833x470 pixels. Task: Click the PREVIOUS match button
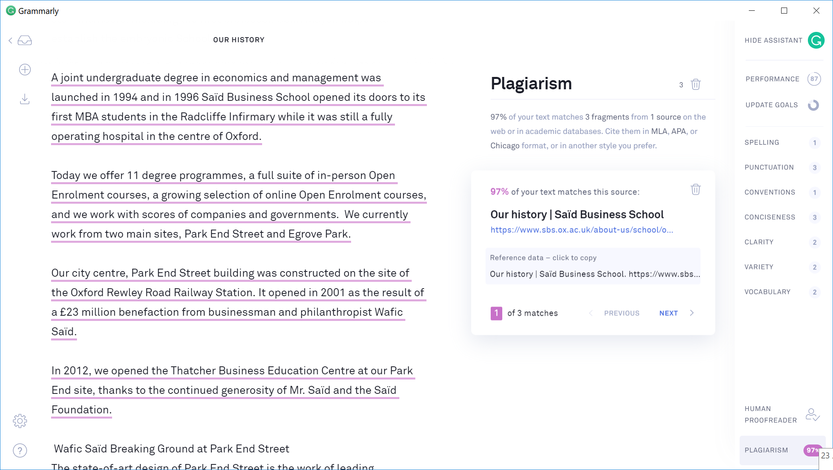(x=622, y=313)
